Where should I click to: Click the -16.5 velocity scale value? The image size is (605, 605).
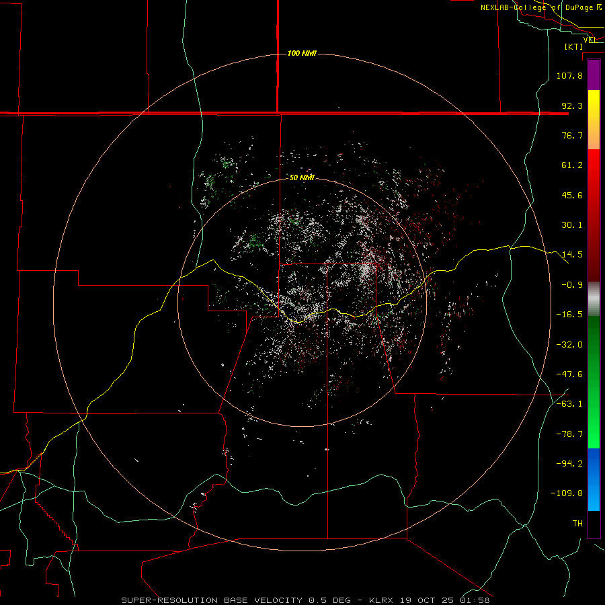[x=569, y=315]
